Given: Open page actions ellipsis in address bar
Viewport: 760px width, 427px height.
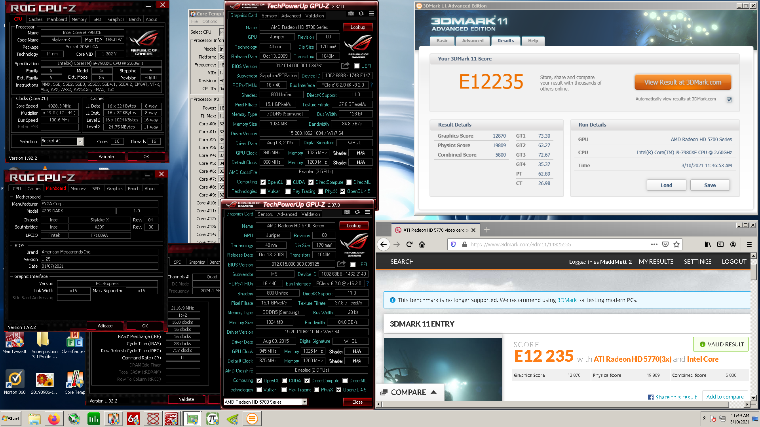Looking at the screenshot, I should point(654,244).
